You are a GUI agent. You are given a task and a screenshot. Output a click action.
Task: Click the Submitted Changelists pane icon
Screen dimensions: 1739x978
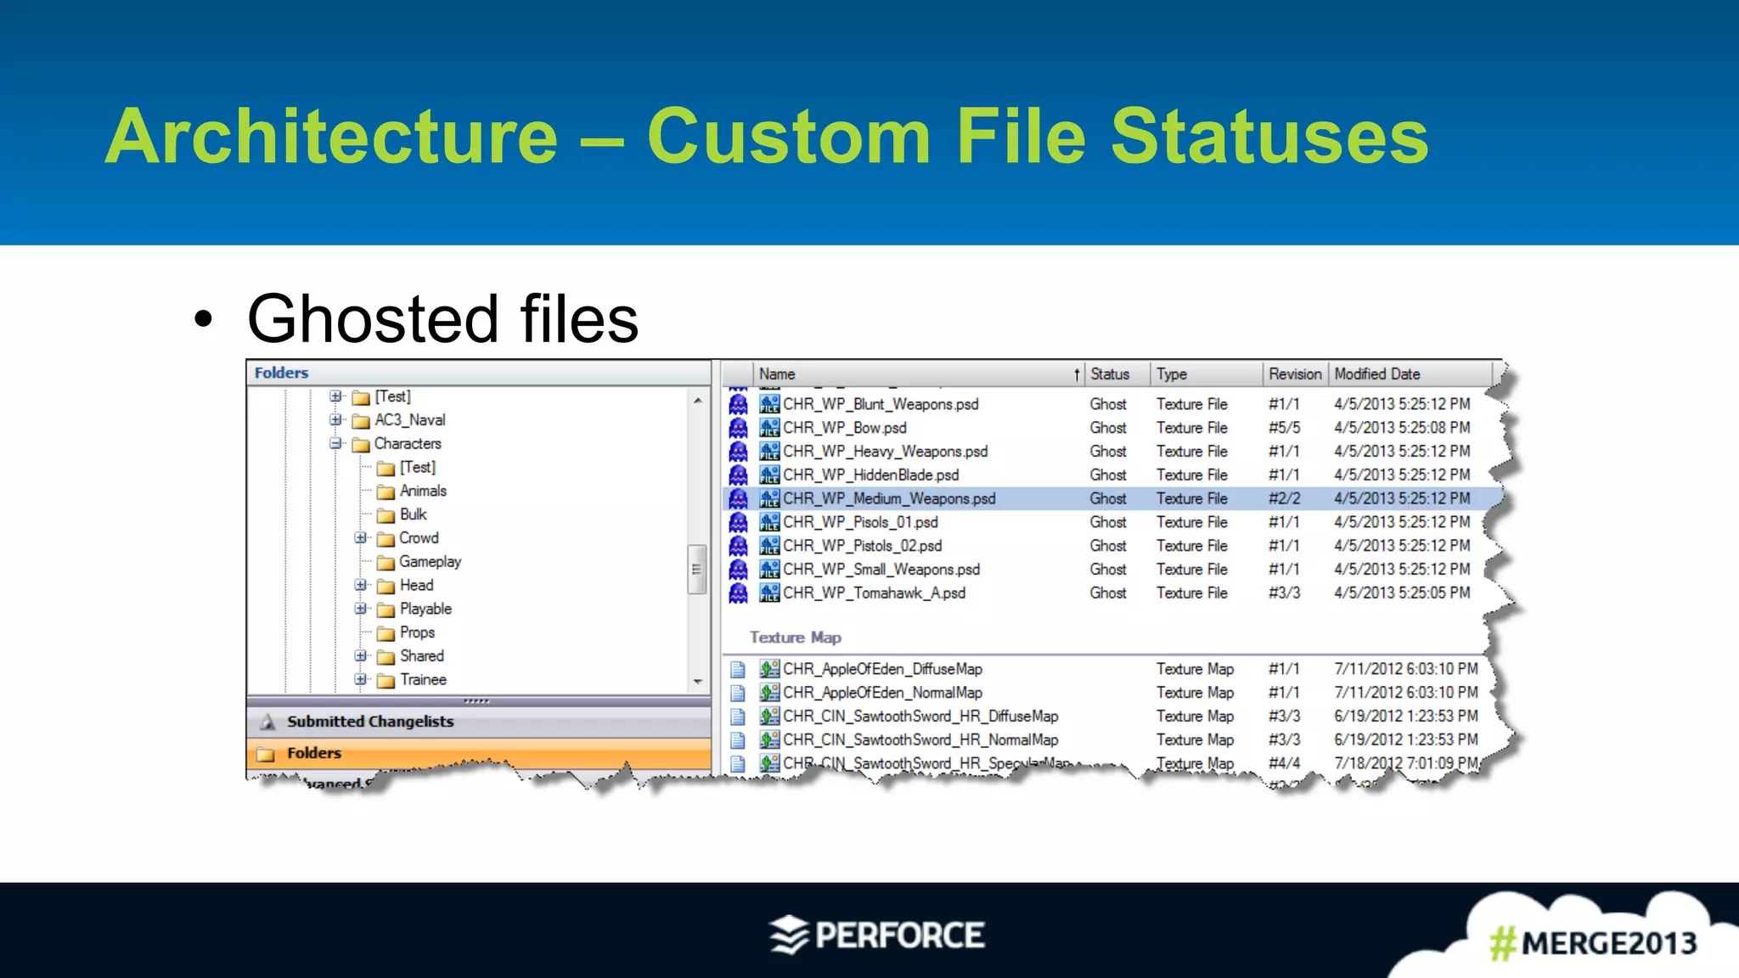coord(267,722)
